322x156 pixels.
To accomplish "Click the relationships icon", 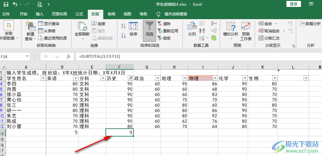I will click(x=214, y=31).
